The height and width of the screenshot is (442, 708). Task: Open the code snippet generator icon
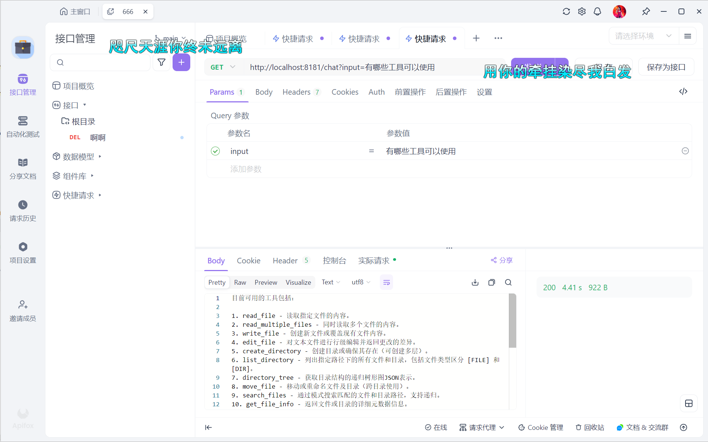pyautogui.click(x=683, y=91)
